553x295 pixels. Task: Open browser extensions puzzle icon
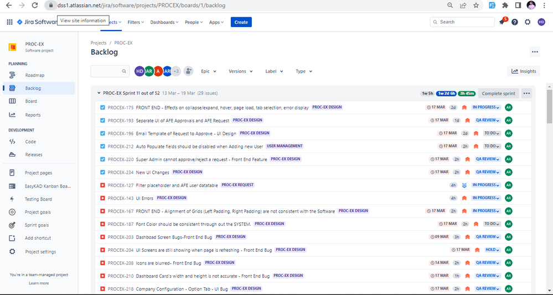pos(505,6)
